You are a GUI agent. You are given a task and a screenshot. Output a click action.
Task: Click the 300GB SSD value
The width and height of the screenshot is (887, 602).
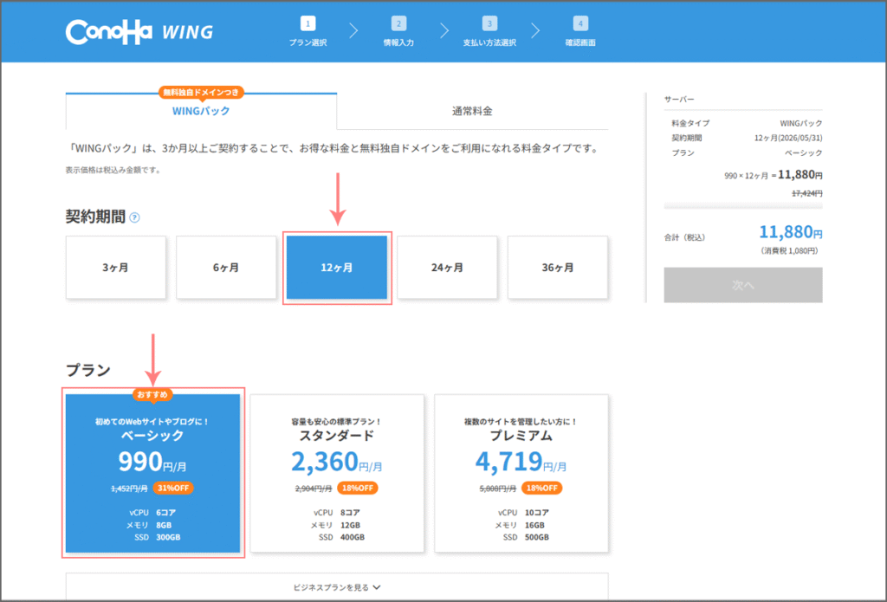pos(168,537)
